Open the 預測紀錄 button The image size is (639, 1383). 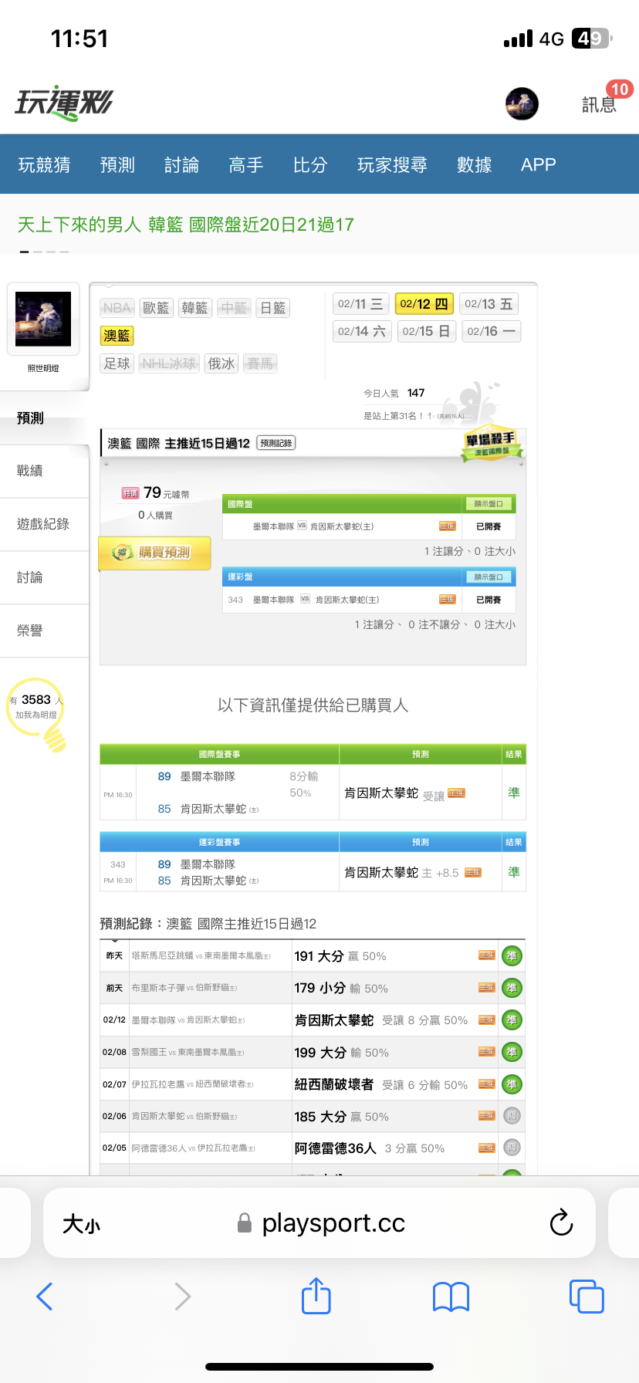[x=276, y=443]
